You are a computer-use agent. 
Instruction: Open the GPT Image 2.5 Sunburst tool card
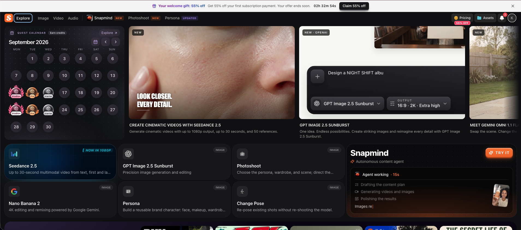pyautogui.click(x=174, y=162)
